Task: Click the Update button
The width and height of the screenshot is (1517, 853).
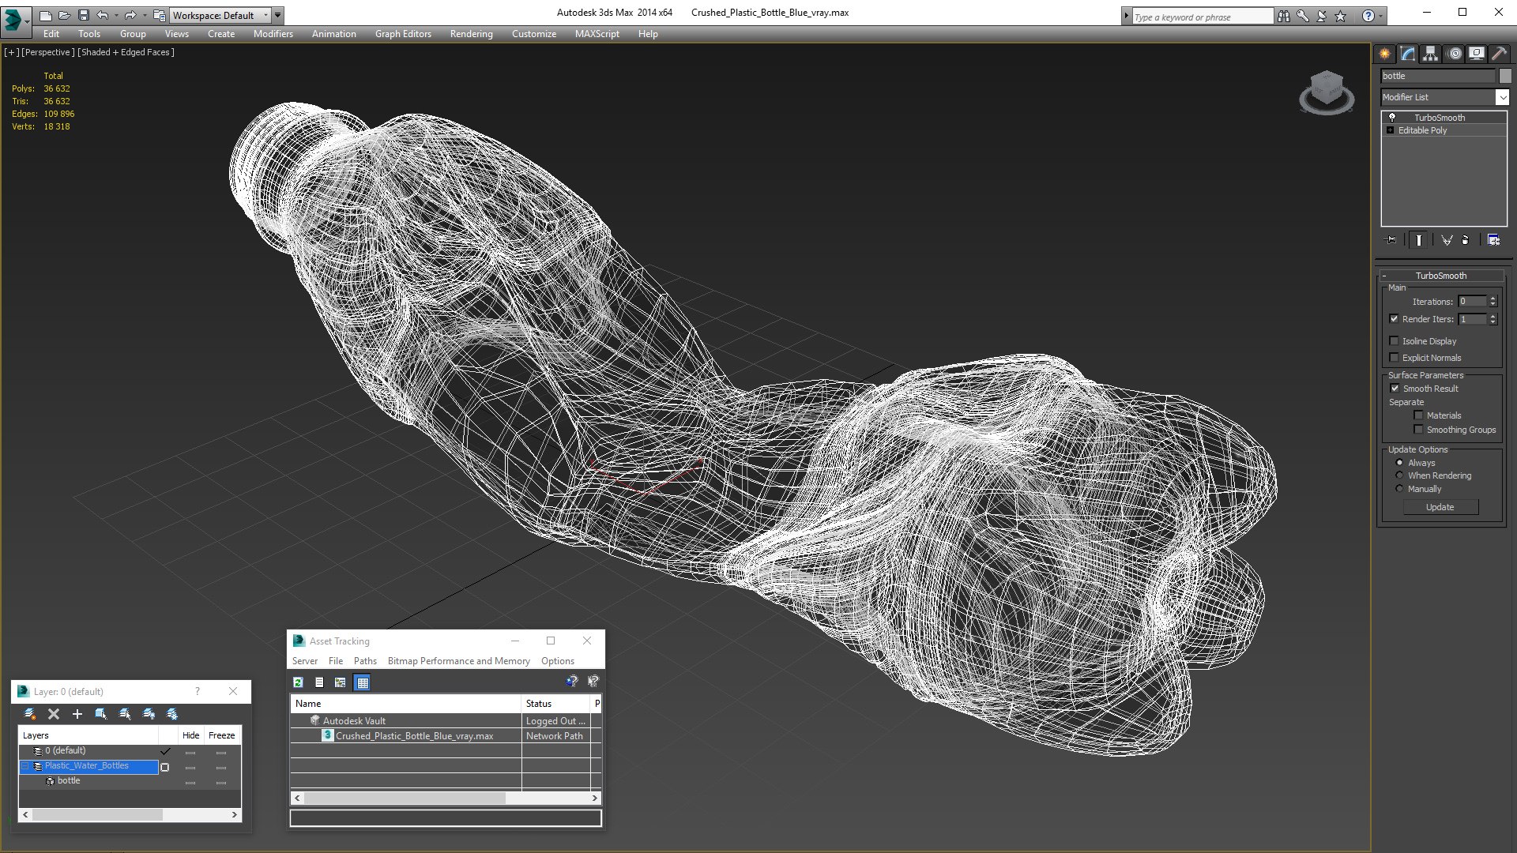Action: coord(1440,507)
